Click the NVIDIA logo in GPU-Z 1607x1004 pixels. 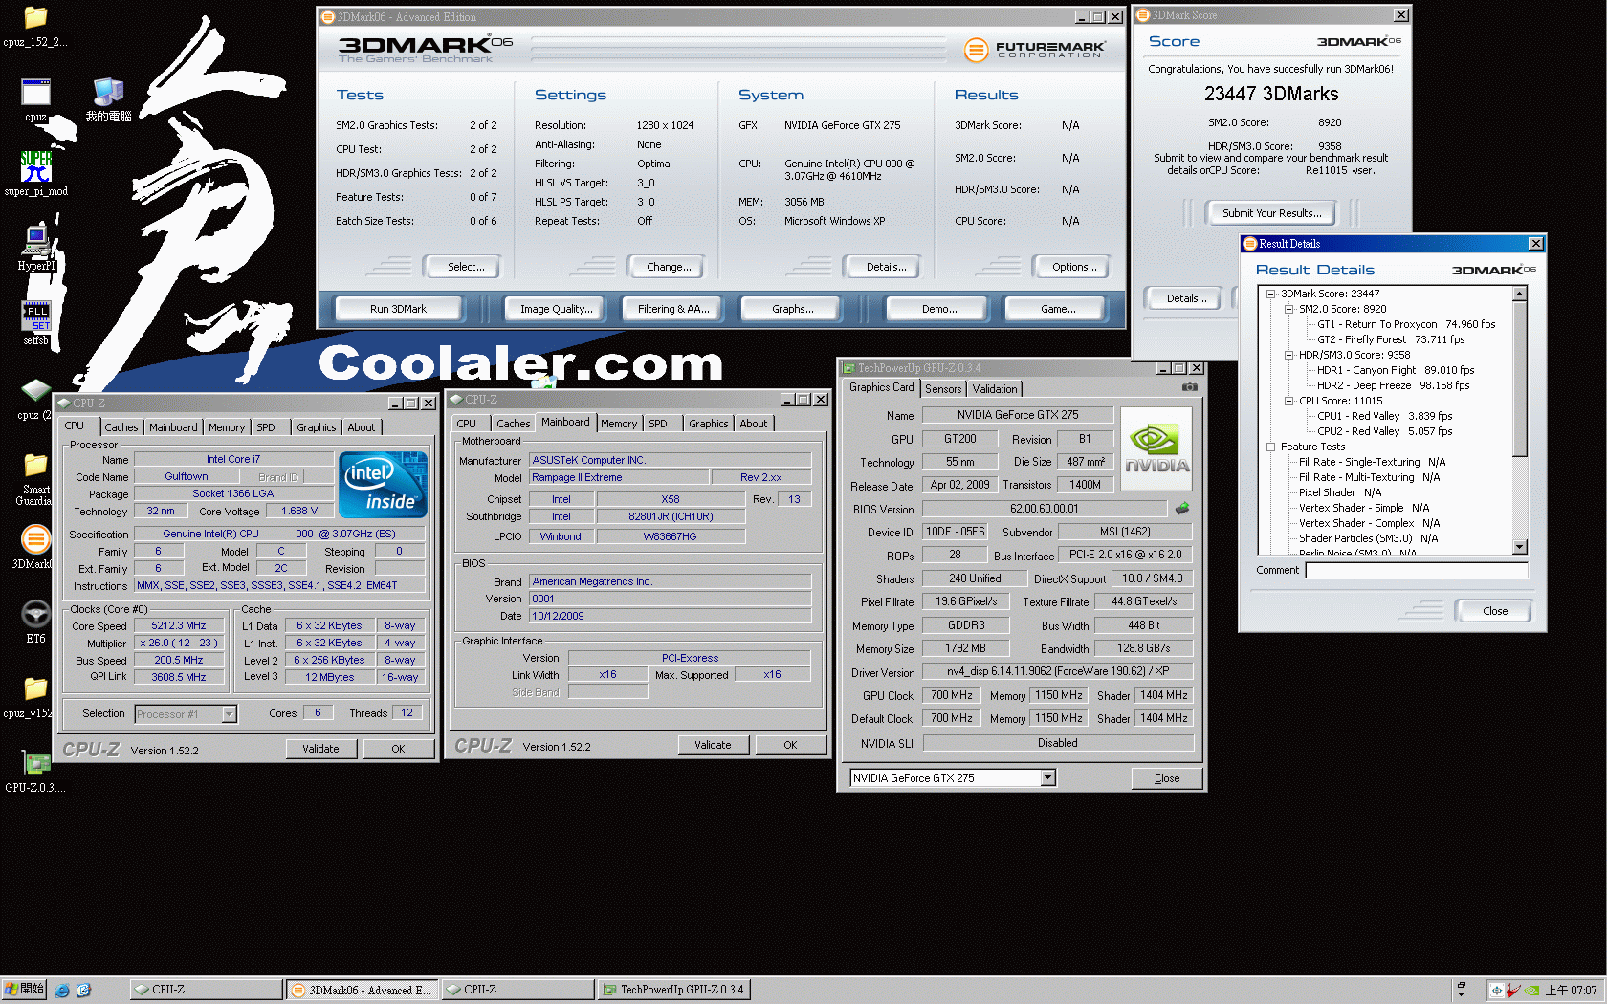pos(1156,449)
